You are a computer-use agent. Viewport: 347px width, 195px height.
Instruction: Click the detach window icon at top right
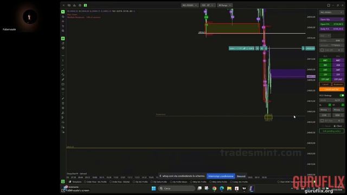click(x=329, y=5)
